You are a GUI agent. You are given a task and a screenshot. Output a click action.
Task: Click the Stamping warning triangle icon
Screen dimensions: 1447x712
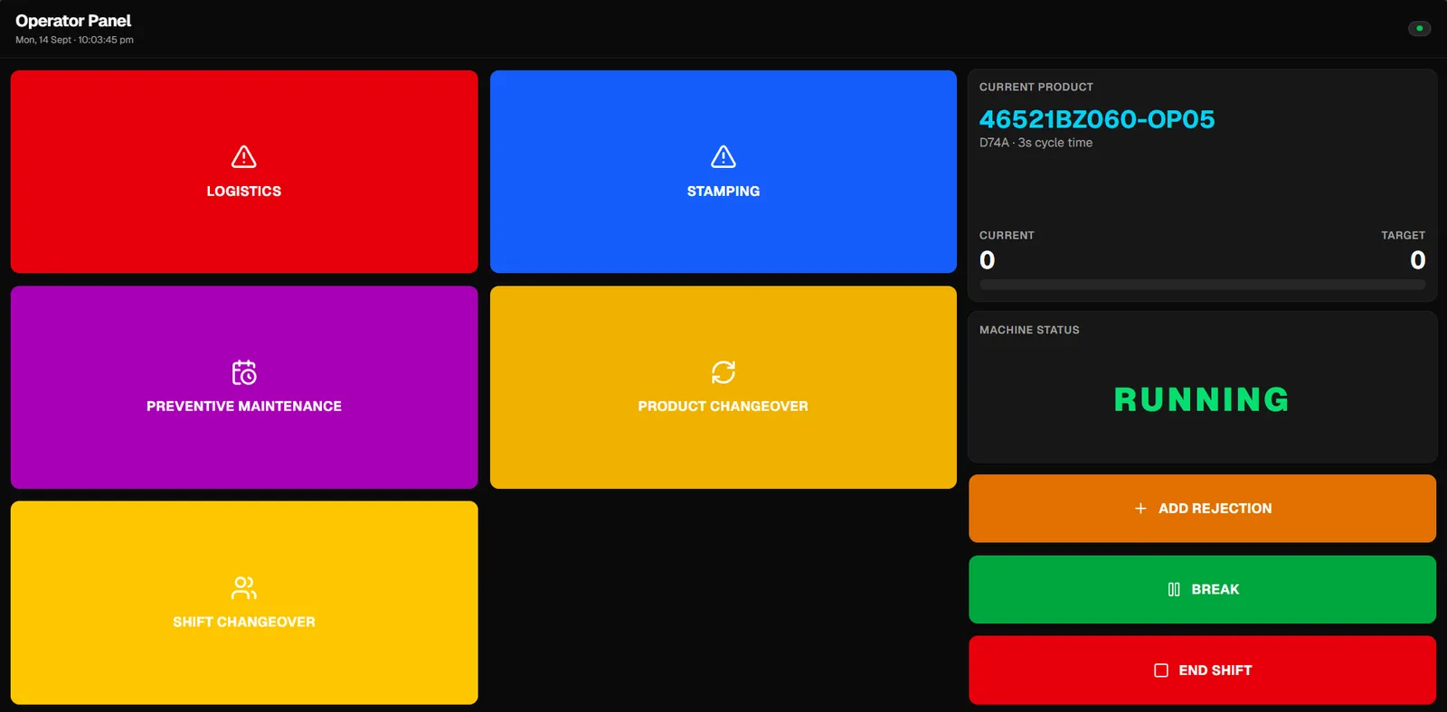tap(723, 157)
